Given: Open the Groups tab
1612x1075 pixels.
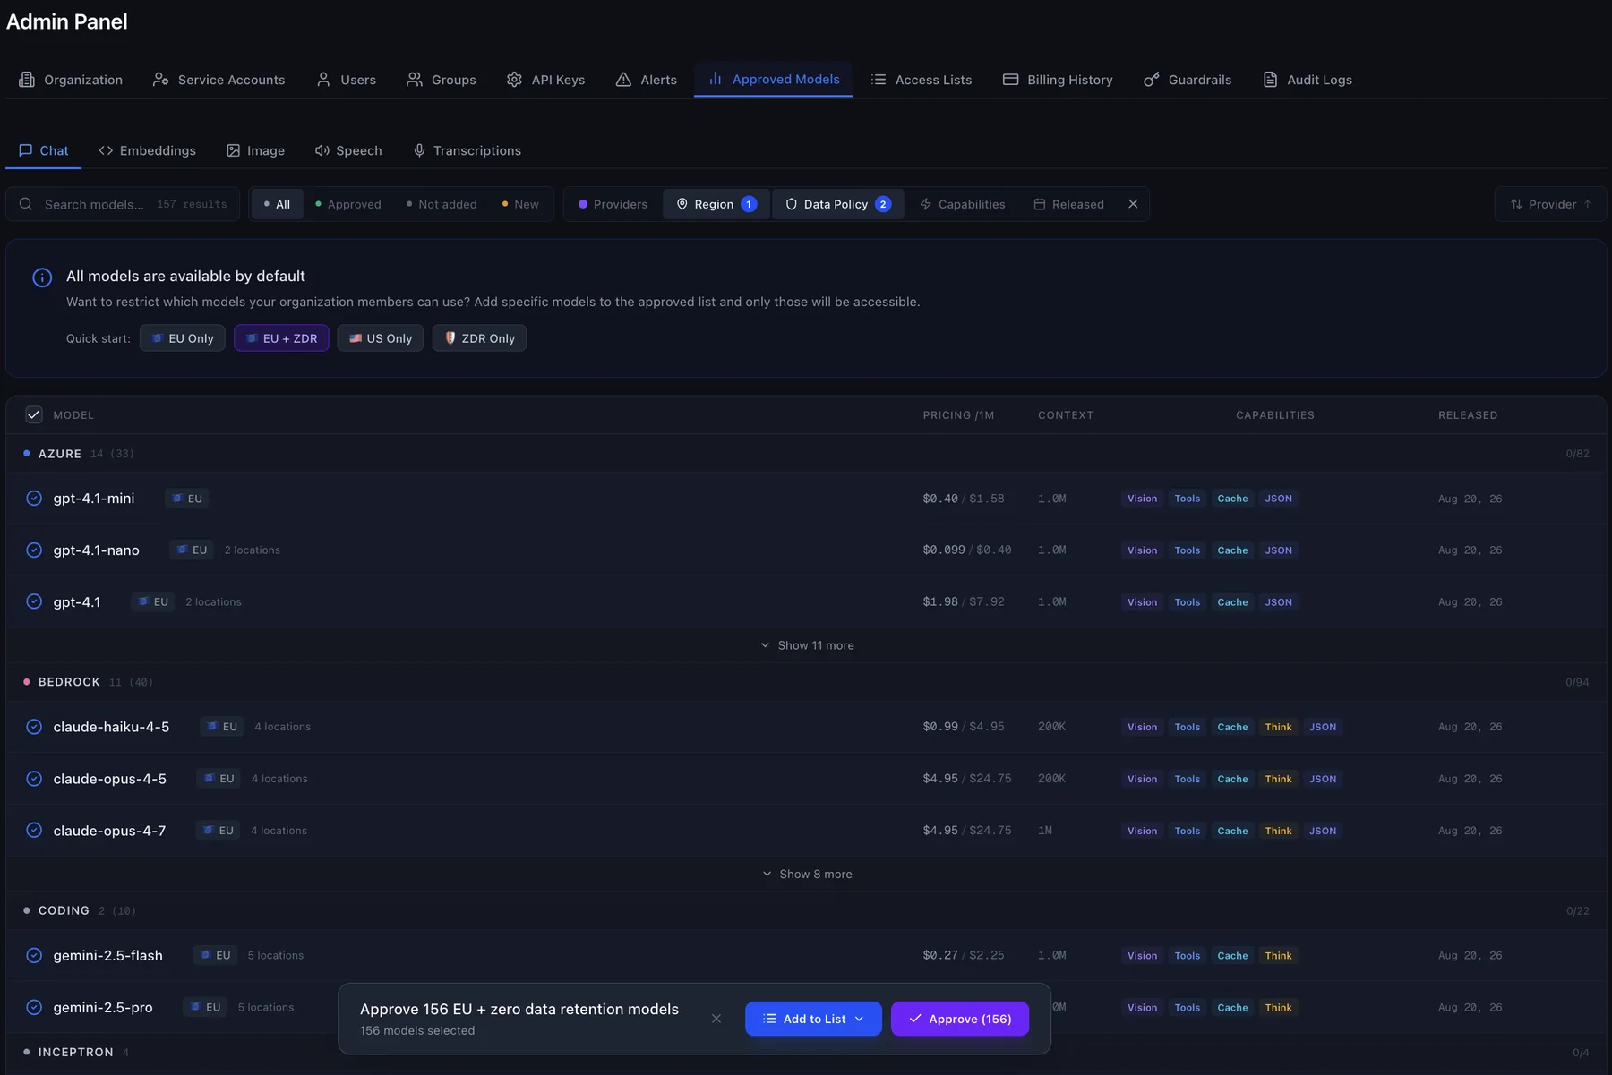Looking at the screenshot, I should (442, 80).
